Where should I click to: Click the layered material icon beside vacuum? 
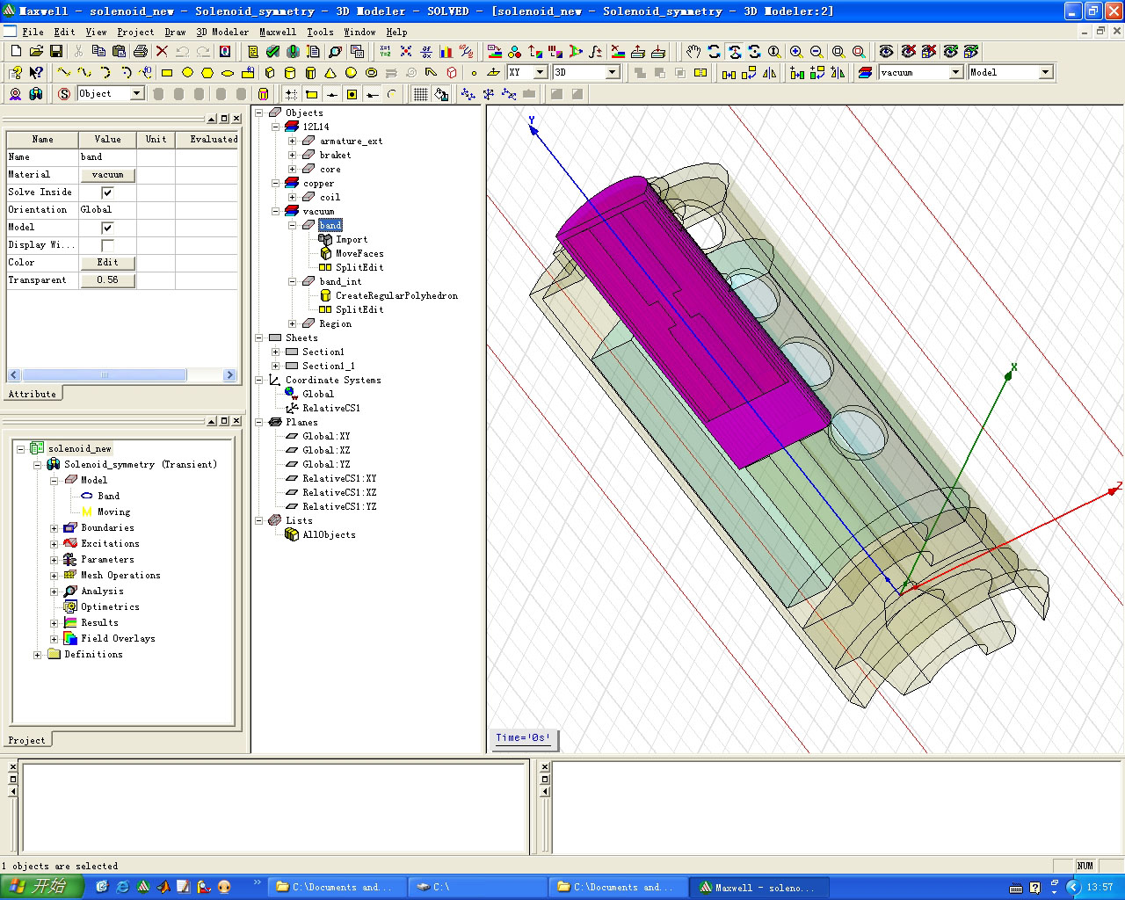[865, 73]
